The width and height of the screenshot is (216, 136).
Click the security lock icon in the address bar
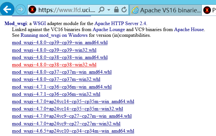coord(116,10)
